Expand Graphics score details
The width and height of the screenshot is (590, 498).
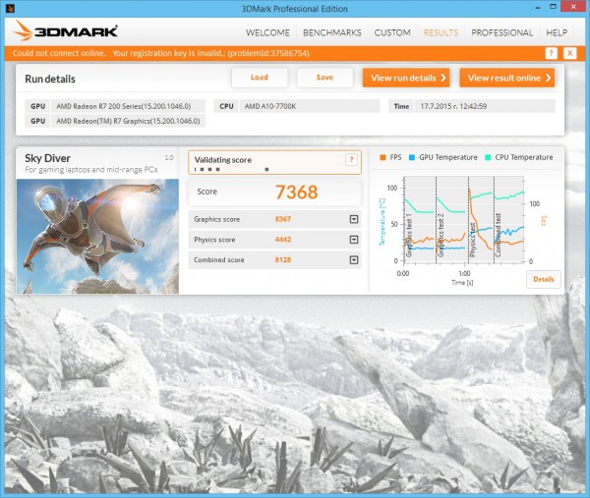(x=354, y=219)
